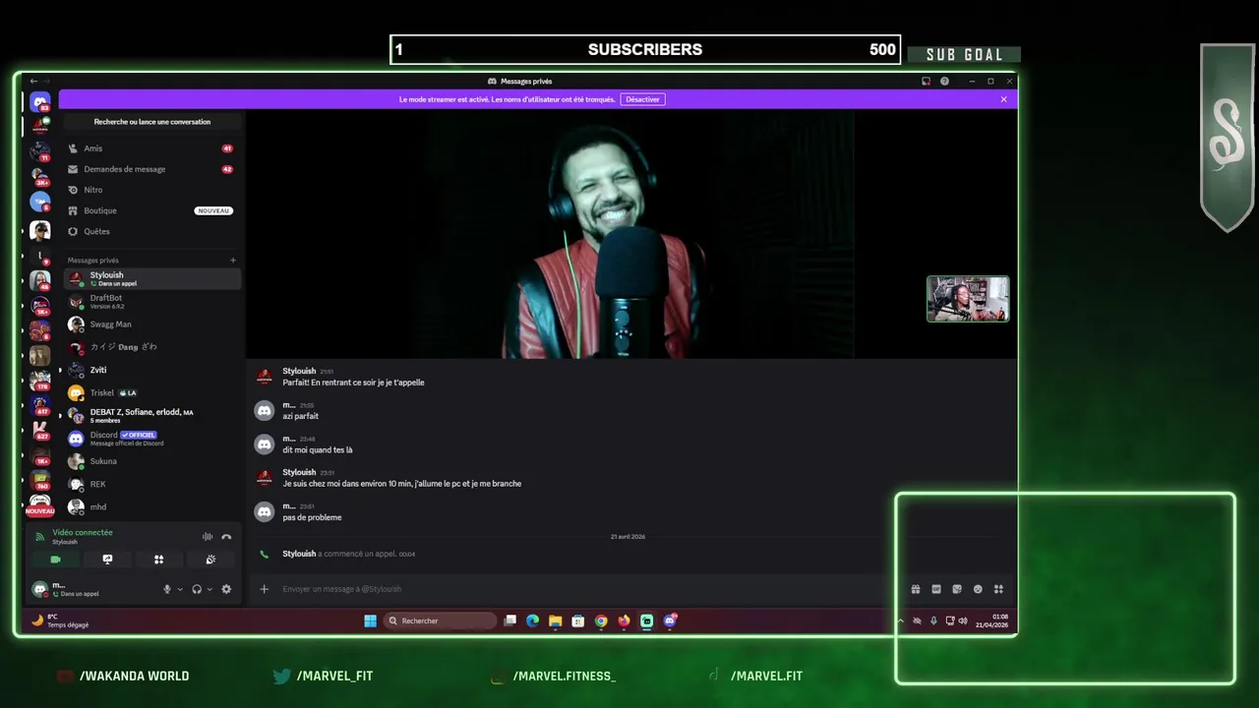The height and width of the screenshot is (708, 1259).
Task: Open the GIF picker
Action: 935,589
